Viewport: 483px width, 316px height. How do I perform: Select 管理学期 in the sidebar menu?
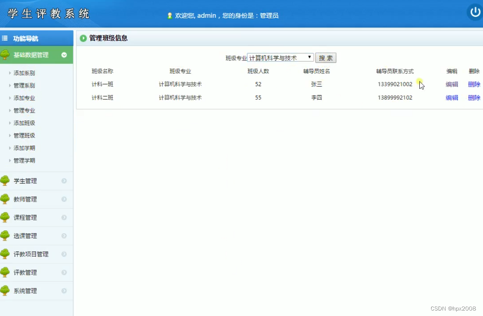tap(24, 160)
